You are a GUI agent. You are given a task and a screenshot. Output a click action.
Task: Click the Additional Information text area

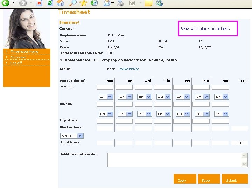pos(177,160)
